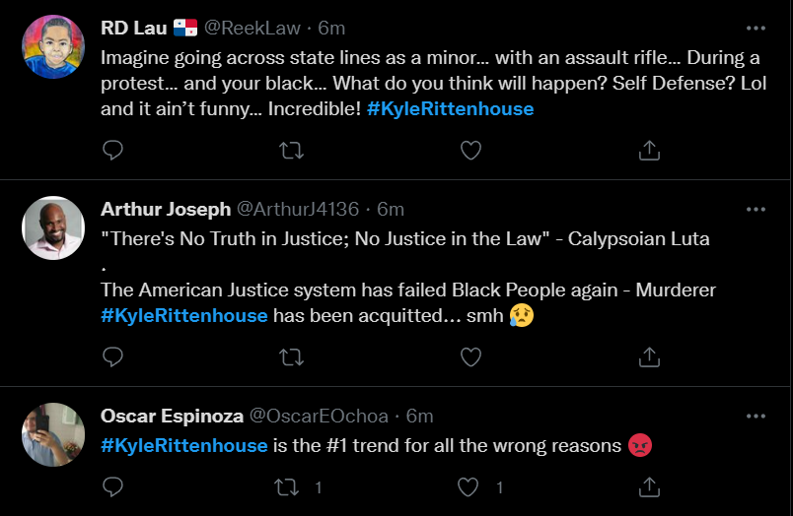Reply to RD Lau's tweet
Image resolution: width=793 pixels, height=516 pixels.
tap(113, 150)
